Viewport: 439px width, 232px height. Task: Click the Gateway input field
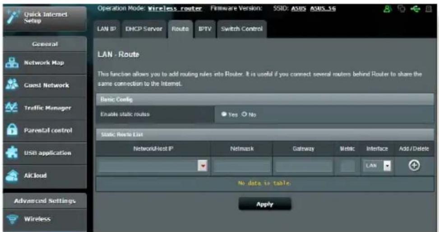pos(304,166)
